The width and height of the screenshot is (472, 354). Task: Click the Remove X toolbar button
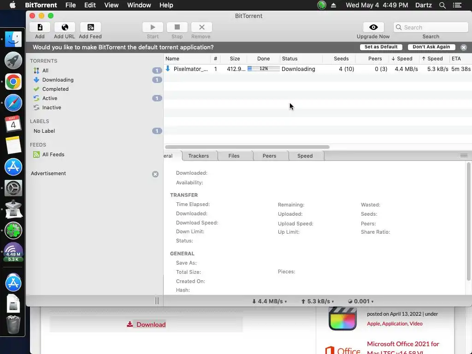tap(202, 27)
